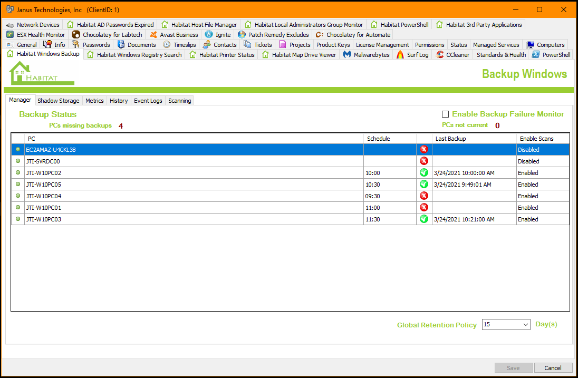Screen dimensions: 578x378
Task: Click the Habitat house logo
Action: [x=42, y=73]
